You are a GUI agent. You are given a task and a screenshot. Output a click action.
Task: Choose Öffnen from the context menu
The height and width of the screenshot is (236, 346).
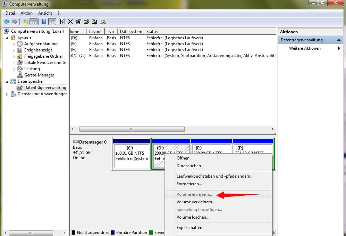[x=218, y=158]
